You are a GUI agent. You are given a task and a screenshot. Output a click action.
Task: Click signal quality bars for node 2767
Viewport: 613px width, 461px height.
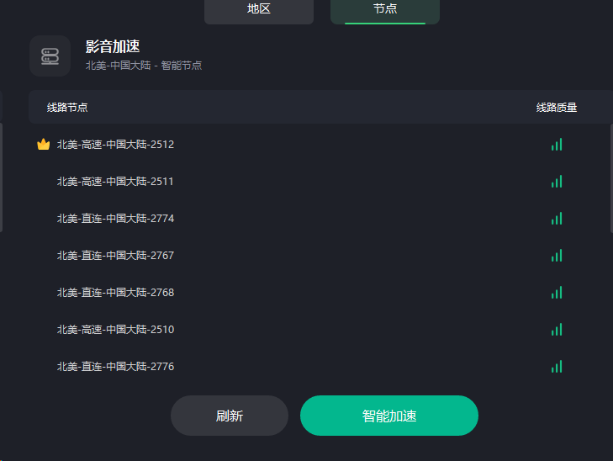tap(557, 256)
